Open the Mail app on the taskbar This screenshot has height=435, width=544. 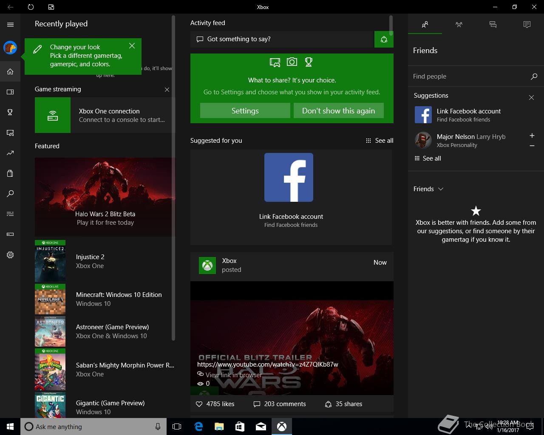pos(261,427)
